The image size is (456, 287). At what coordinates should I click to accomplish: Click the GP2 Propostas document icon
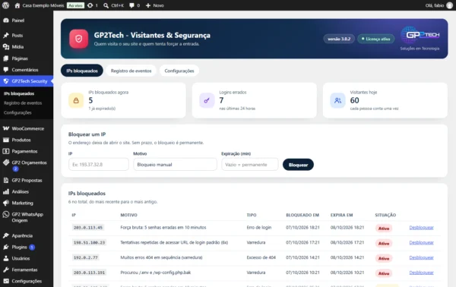6,180
